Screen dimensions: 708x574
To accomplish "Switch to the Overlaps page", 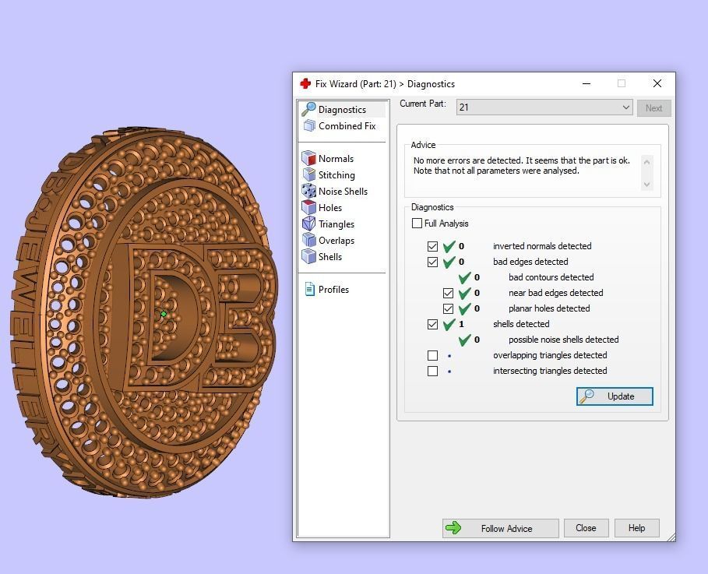I will coord(336,240).
